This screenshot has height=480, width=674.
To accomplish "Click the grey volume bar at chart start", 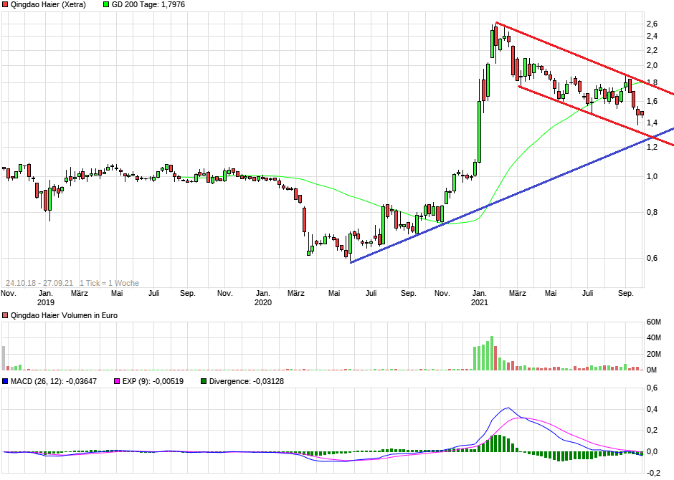I will (x=4, y=357).
